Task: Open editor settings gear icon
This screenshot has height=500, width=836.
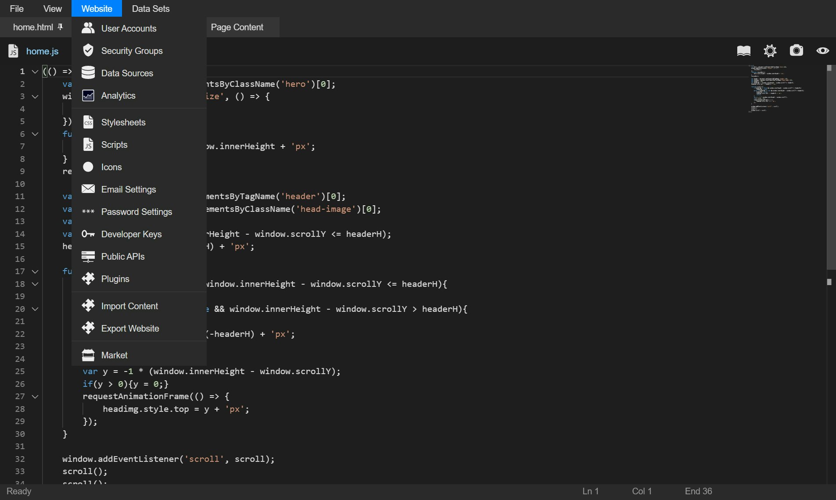Action: pyautogui.click(x=770, y=51)
